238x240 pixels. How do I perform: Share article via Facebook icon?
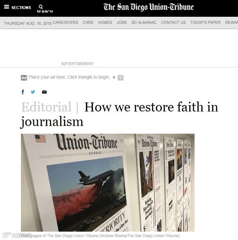pos(23,92)
